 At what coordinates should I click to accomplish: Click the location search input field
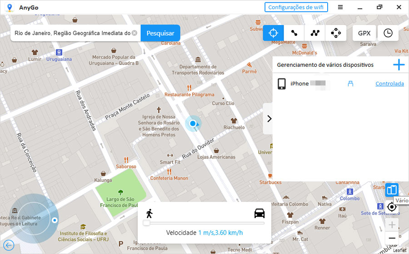click(x=72, y=33)
